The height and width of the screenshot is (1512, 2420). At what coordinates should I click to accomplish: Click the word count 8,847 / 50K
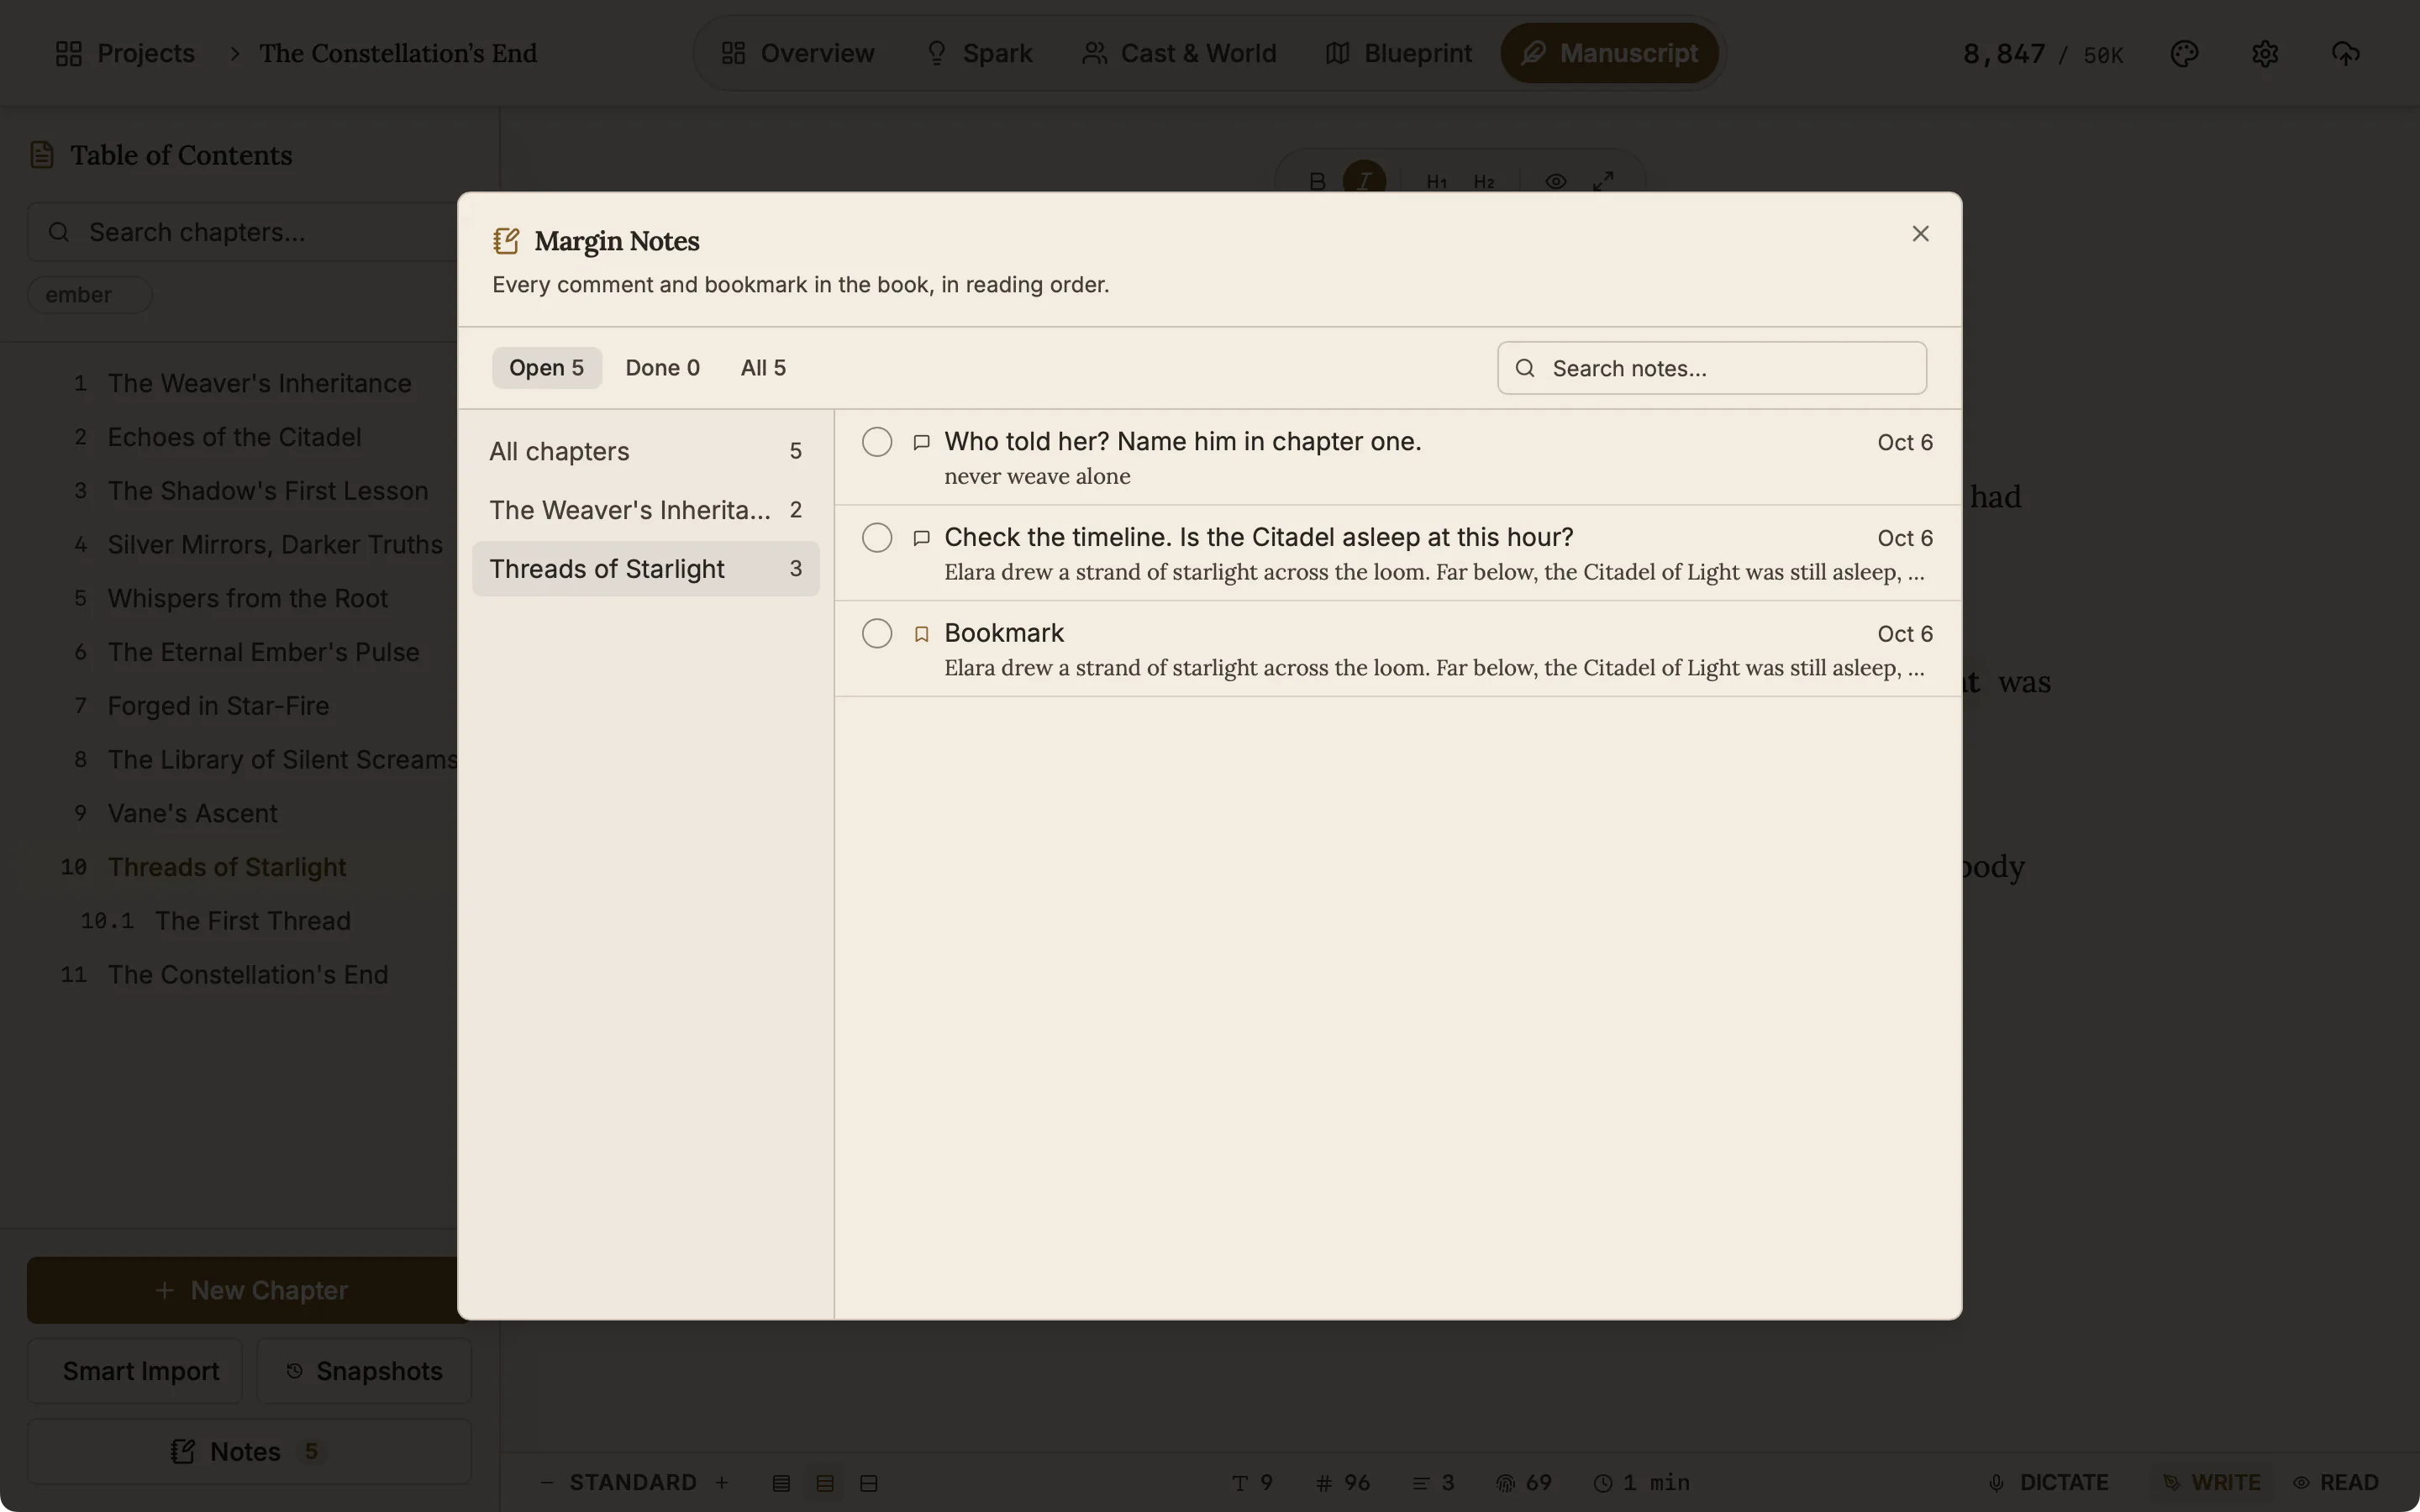tap(2042, 54)
